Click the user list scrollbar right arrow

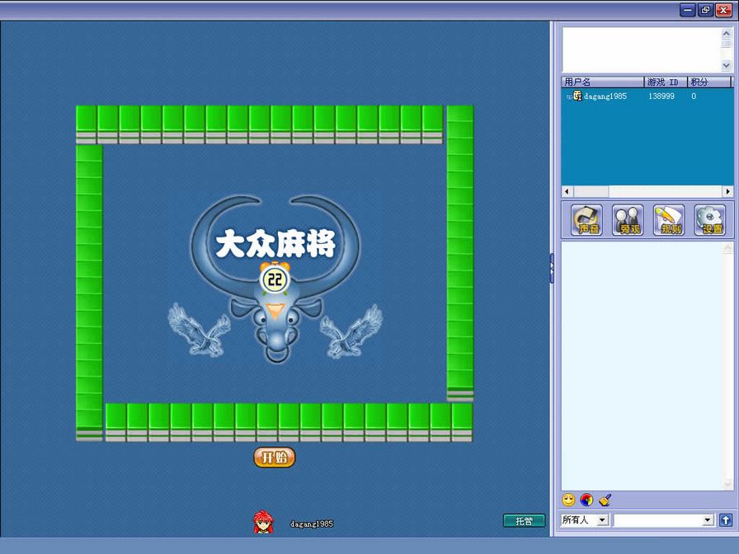[728, 191]
